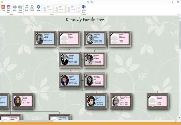The image size is (181, 125).
Task: Select the Hickey Mary Augusta card
Action: coord(69,39)
